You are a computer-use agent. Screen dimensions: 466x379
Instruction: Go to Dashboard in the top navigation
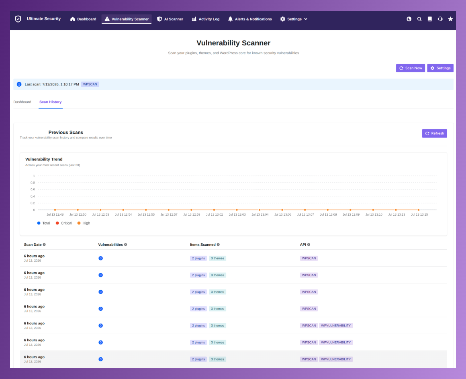[83, 19]
